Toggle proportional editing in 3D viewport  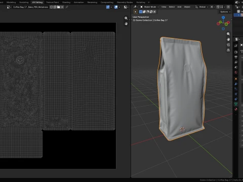[228, 7]
